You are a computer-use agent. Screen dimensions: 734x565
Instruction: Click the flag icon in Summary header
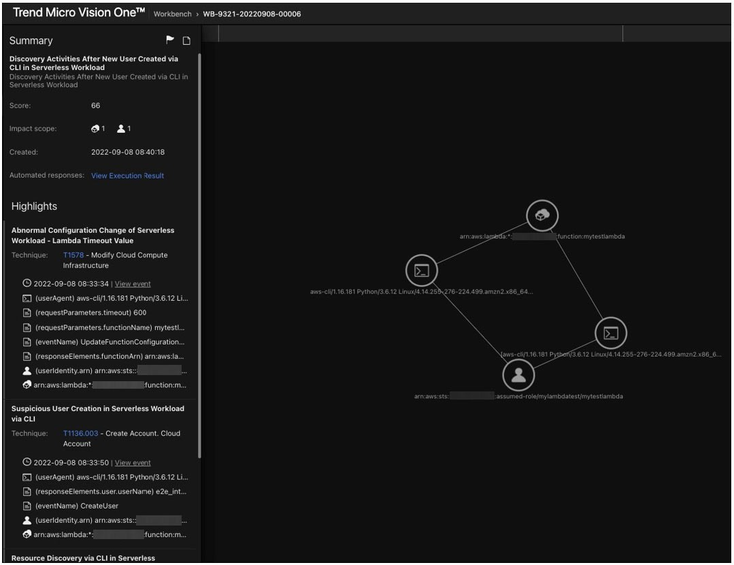(170, 41)
